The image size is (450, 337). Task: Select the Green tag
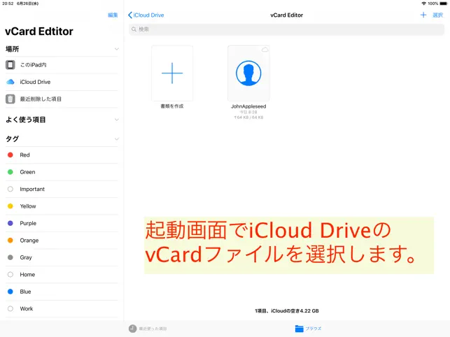coord(62,172)
